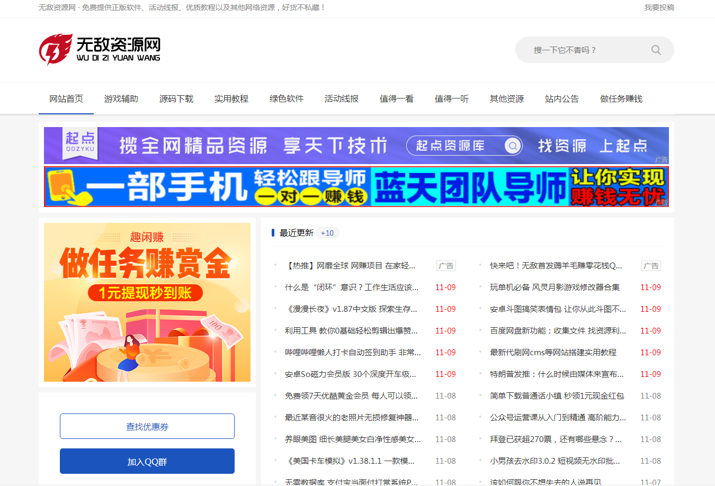
Task: Open 免费领7天优酷黄金会员 article link
Action: (x=351, y=396)
